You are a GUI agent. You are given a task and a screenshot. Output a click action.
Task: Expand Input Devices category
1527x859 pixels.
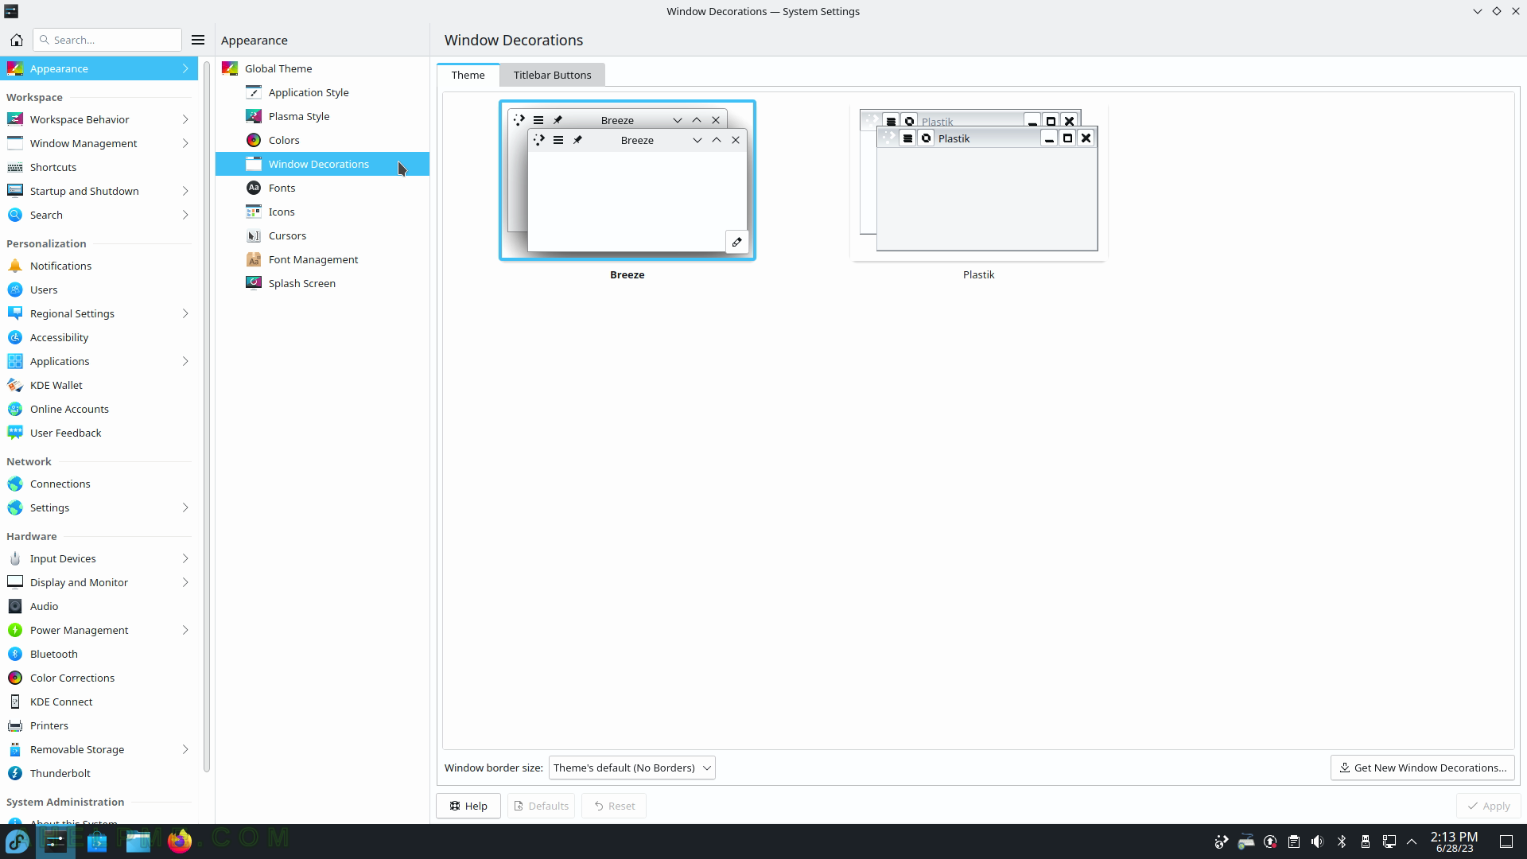pos(99,558)
